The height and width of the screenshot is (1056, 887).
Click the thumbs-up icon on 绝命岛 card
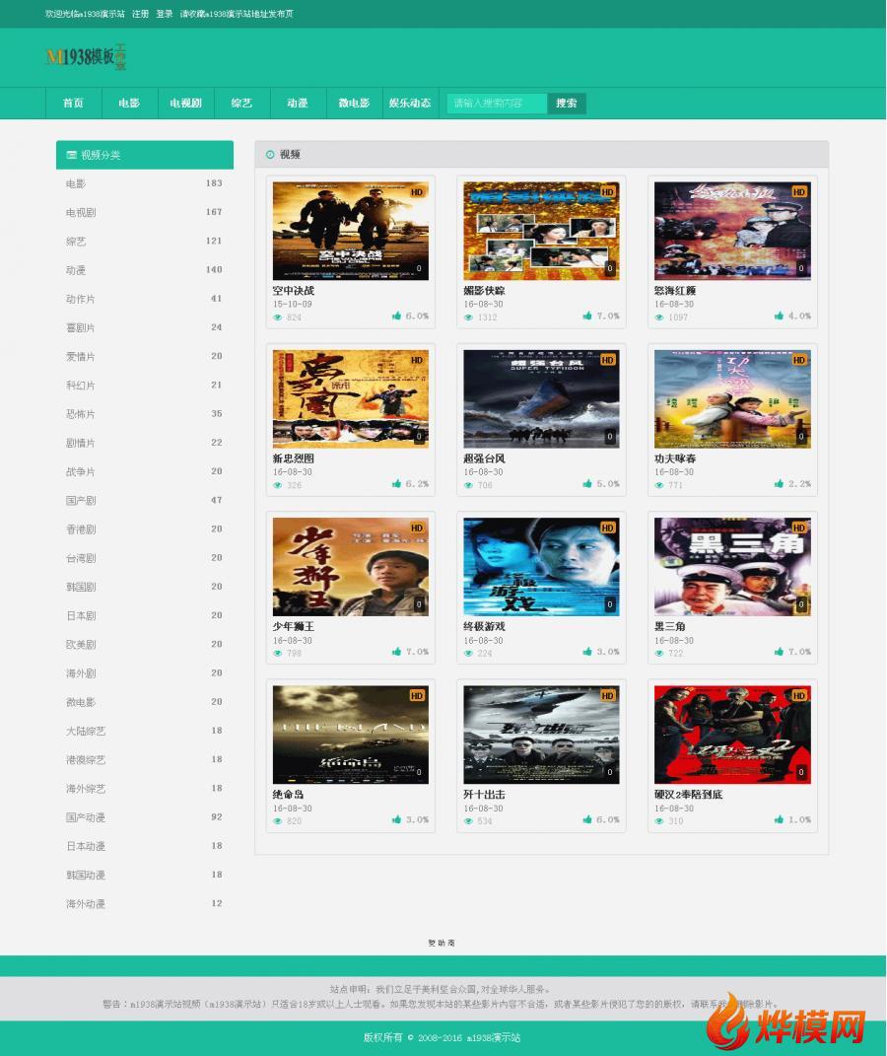[396, 819]
